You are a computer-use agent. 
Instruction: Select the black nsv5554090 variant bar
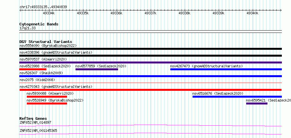coord(150,49)
